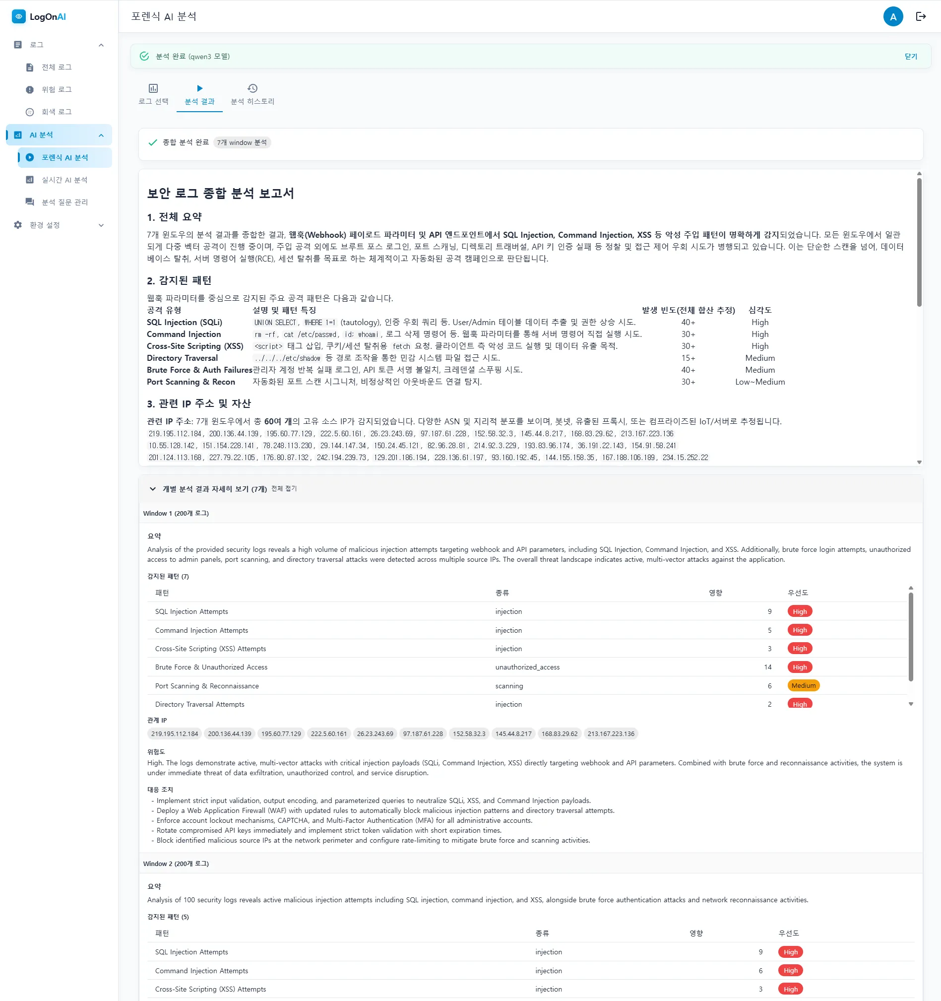Expand the 환경 설정 section chevron

click(x=101, y=225)
